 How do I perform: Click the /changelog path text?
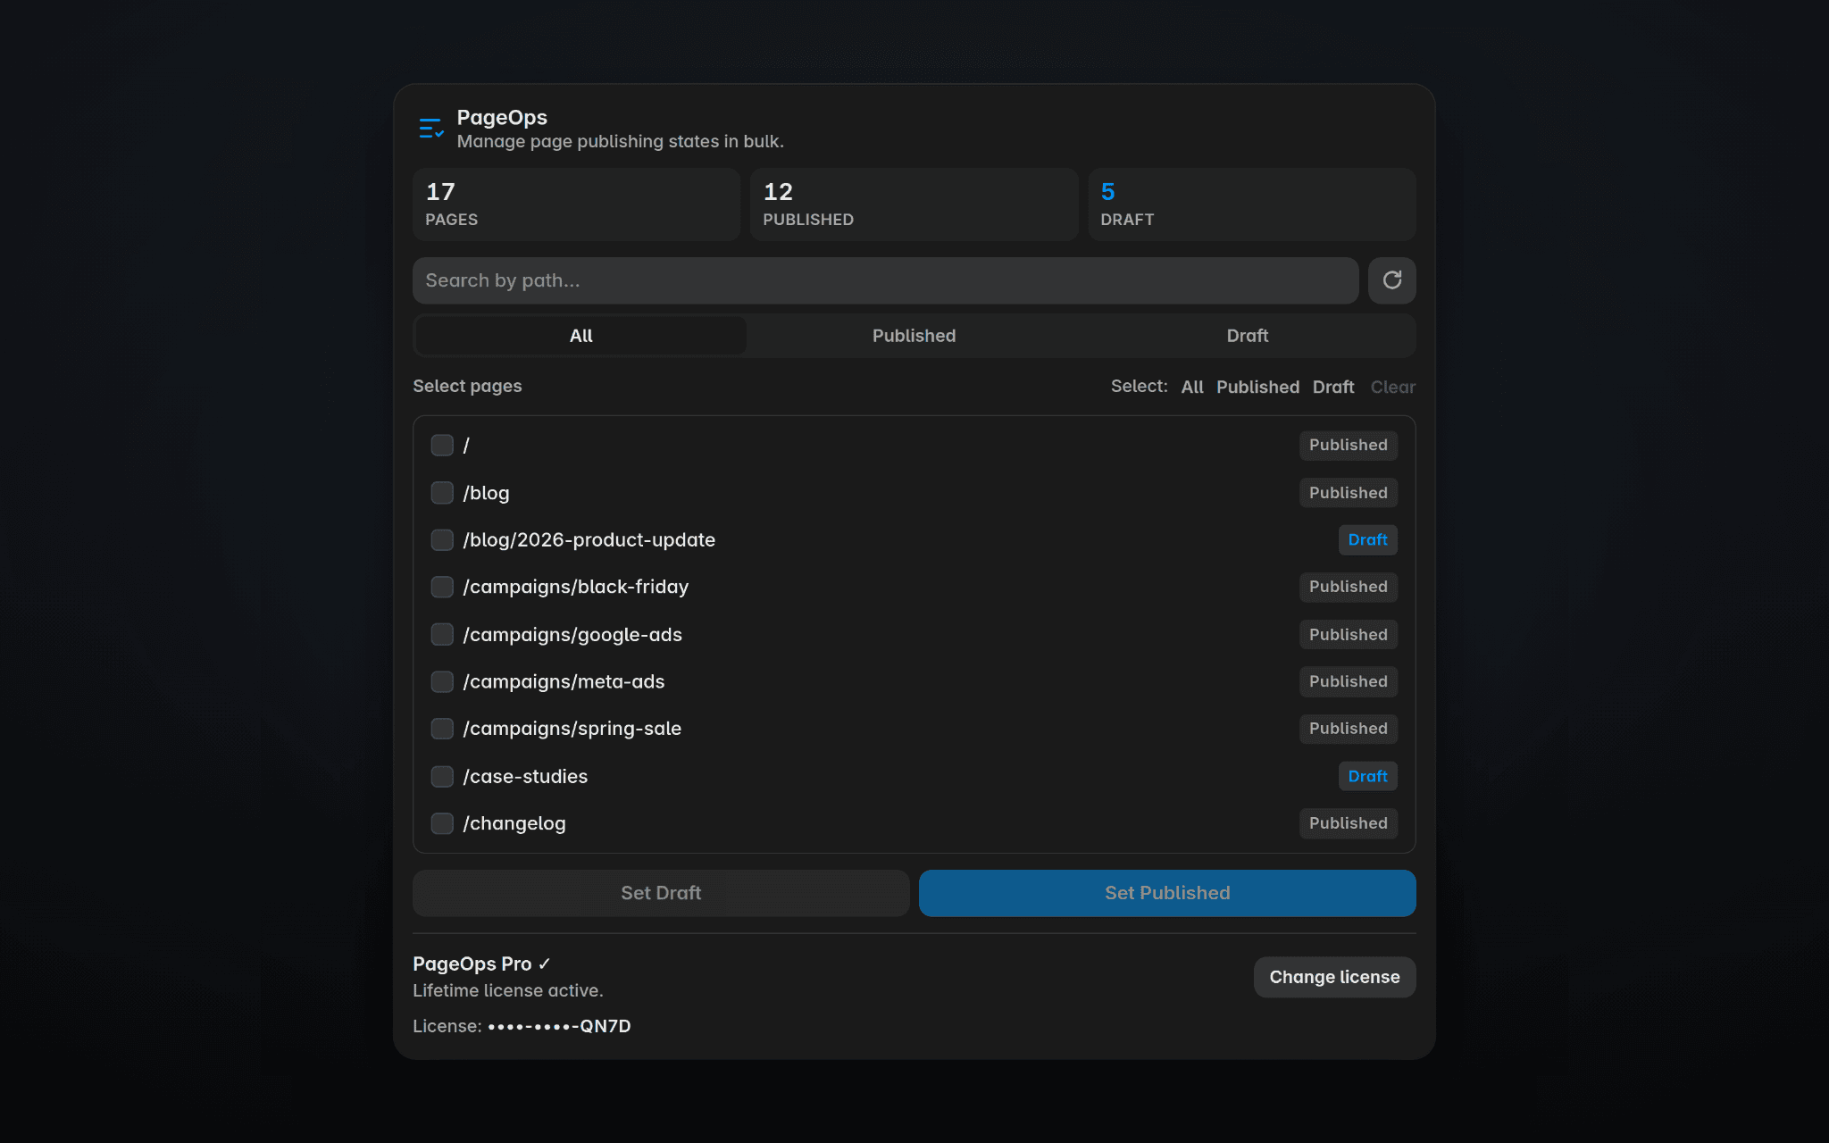point(514,823)
